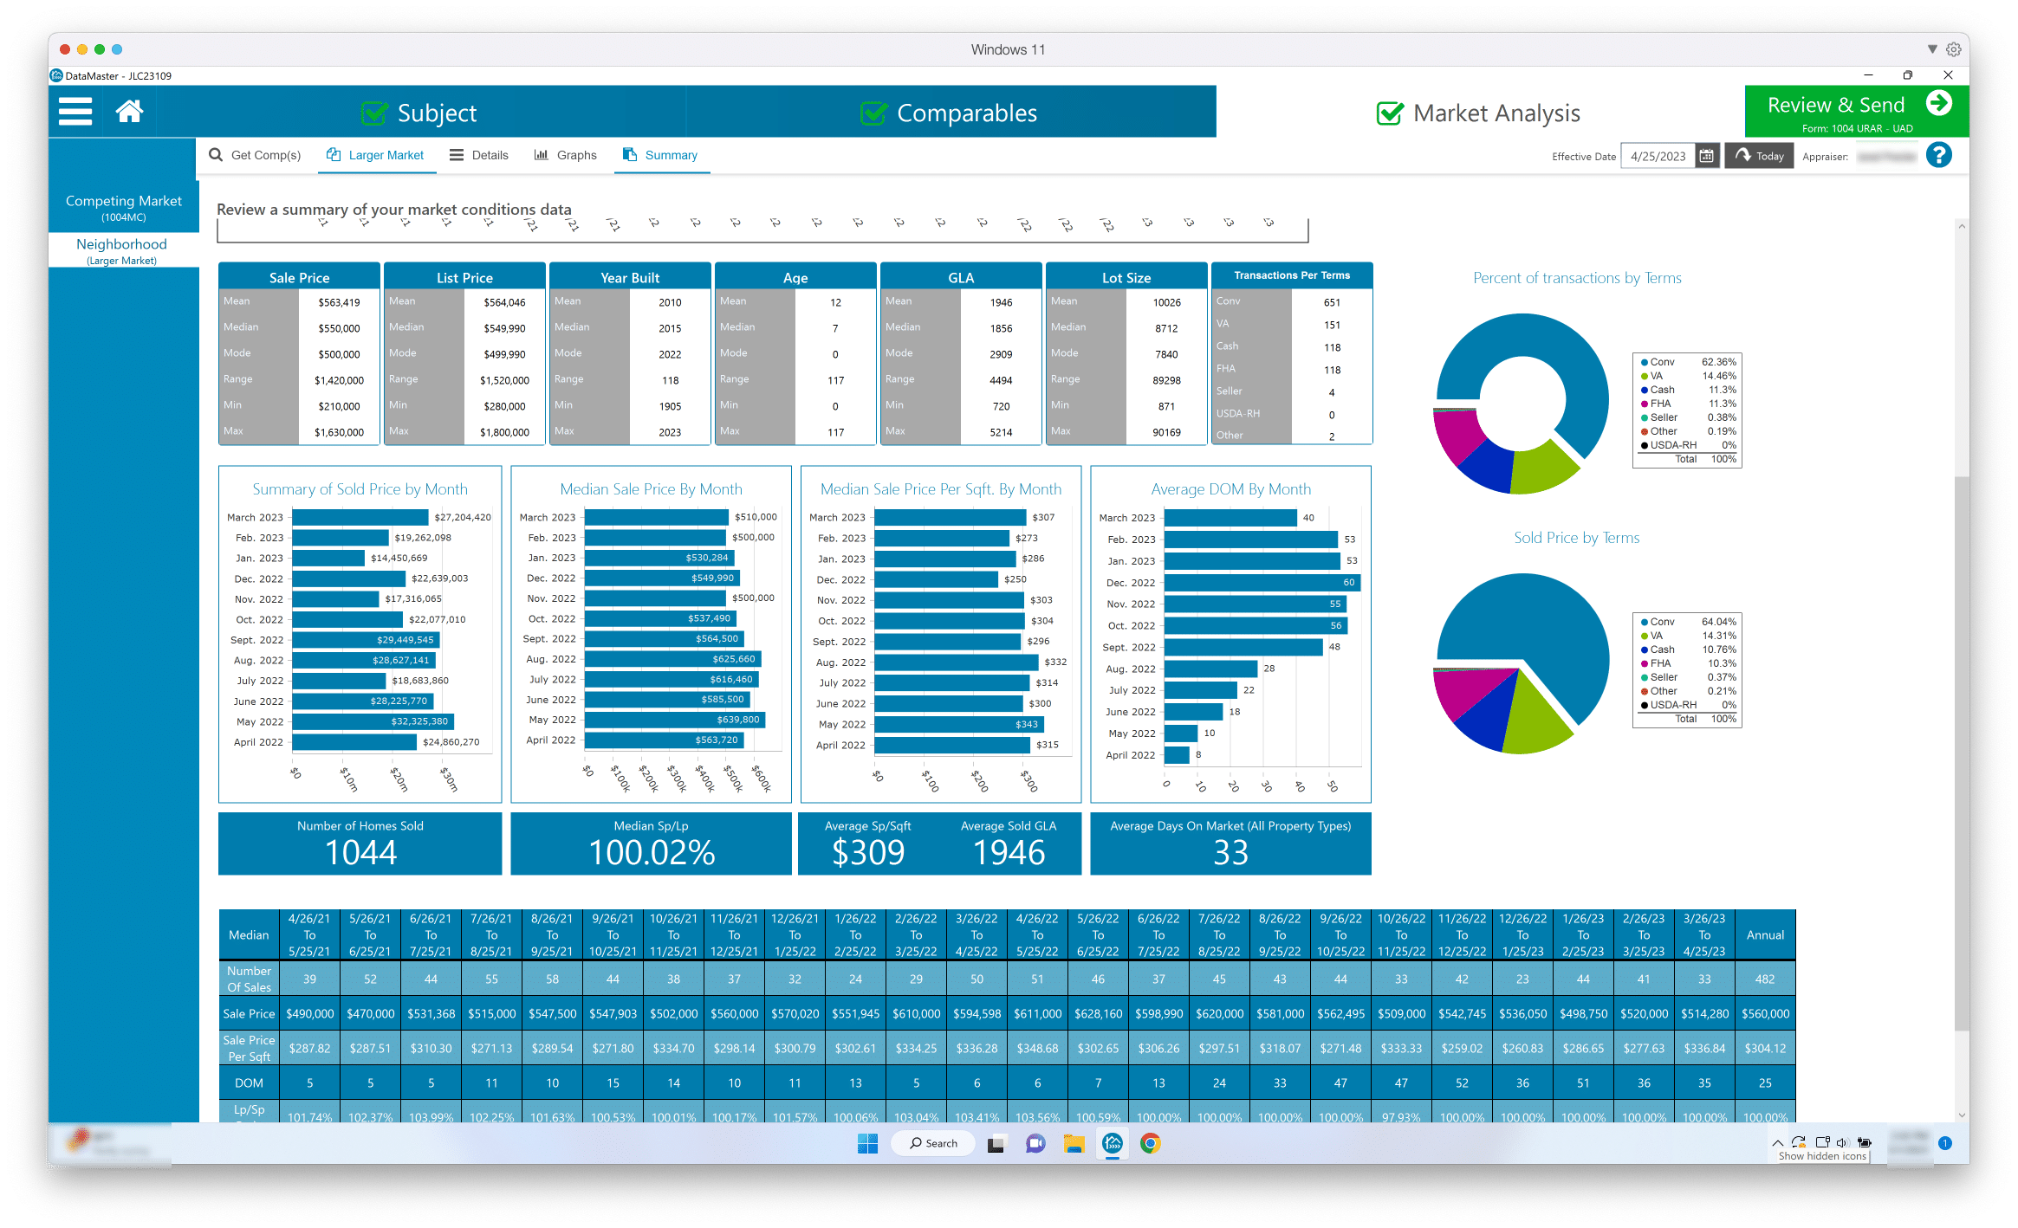
Task: Click the Help question mark icon
Action: point(1939,156)
